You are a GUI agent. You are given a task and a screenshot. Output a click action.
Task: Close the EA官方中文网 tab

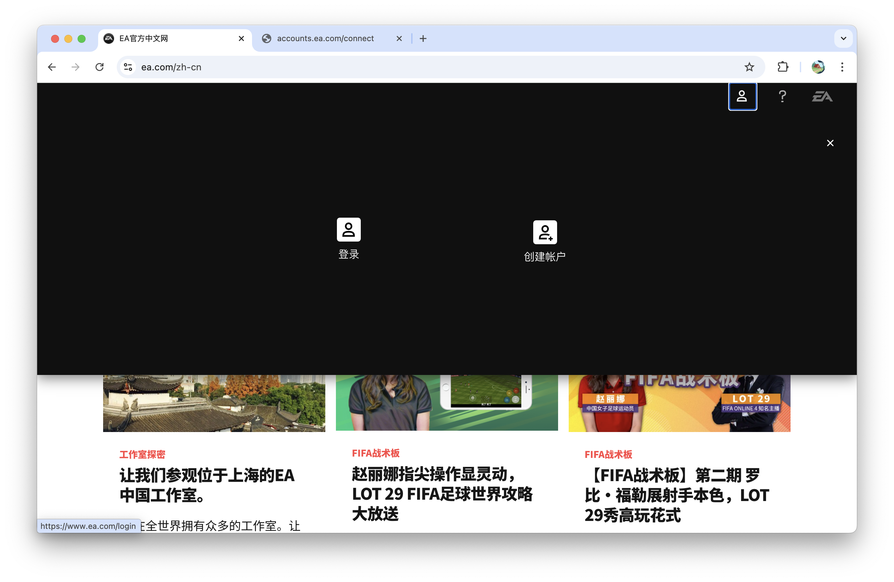[x=241, y=39]
